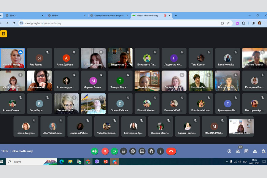The image size is (267, 178).
Task: Open chat with everyone panel
Action: pyautogui.click(x=246, y=151)
